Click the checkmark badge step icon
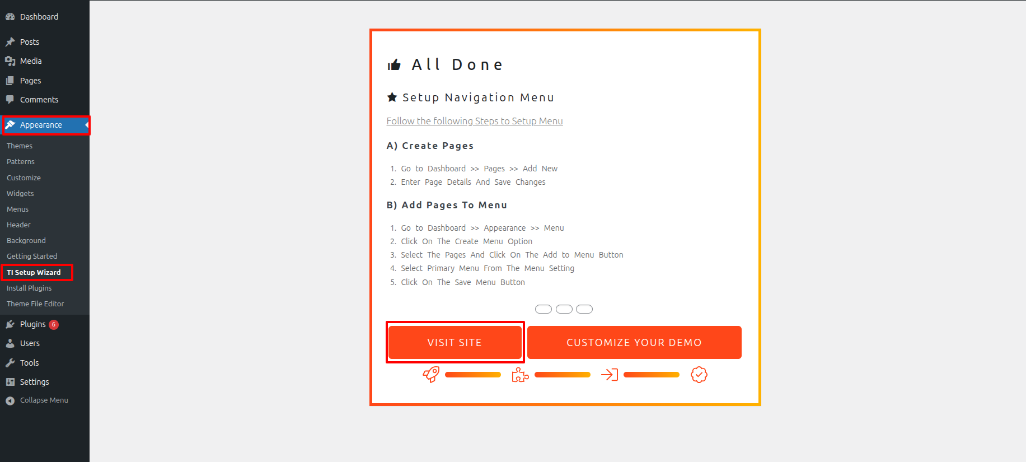This screenshot has width=1026, height=462. click(x=699, y=375)
